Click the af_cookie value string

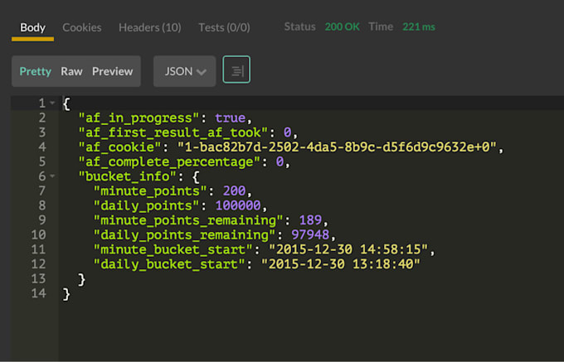[x=337, y=147]
